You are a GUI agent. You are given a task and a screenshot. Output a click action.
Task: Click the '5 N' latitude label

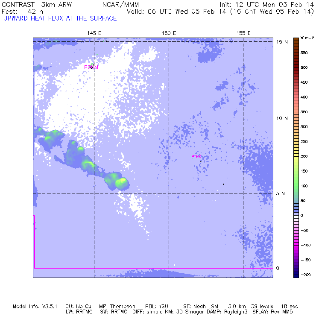click(x=280, y=193)
